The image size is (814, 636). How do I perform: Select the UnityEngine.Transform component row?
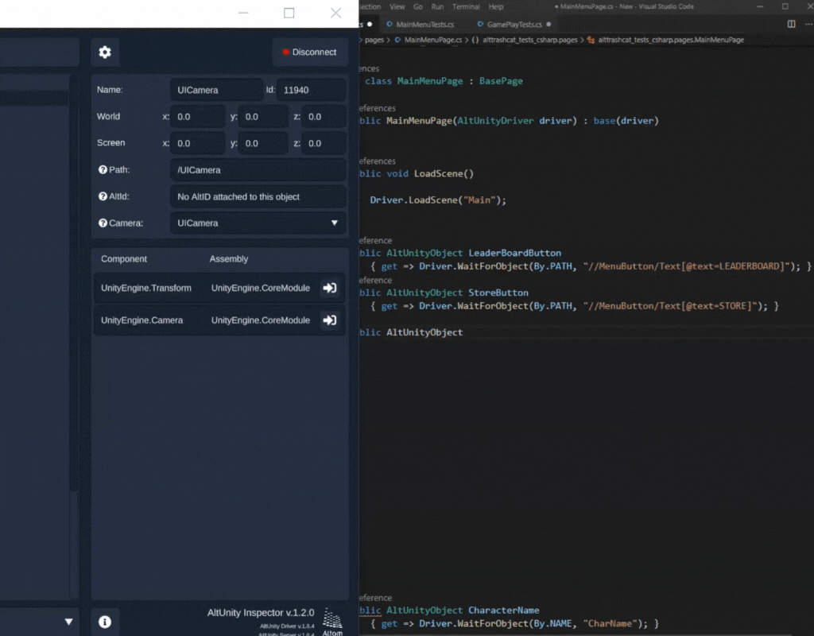(x=219, y=288)
